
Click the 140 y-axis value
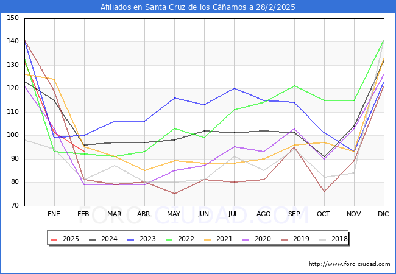pyautogui.click(x=13, y=41)
